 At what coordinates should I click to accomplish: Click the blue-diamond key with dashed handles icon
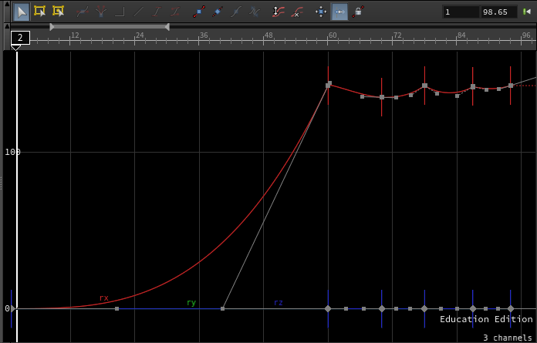click(218, 12)
